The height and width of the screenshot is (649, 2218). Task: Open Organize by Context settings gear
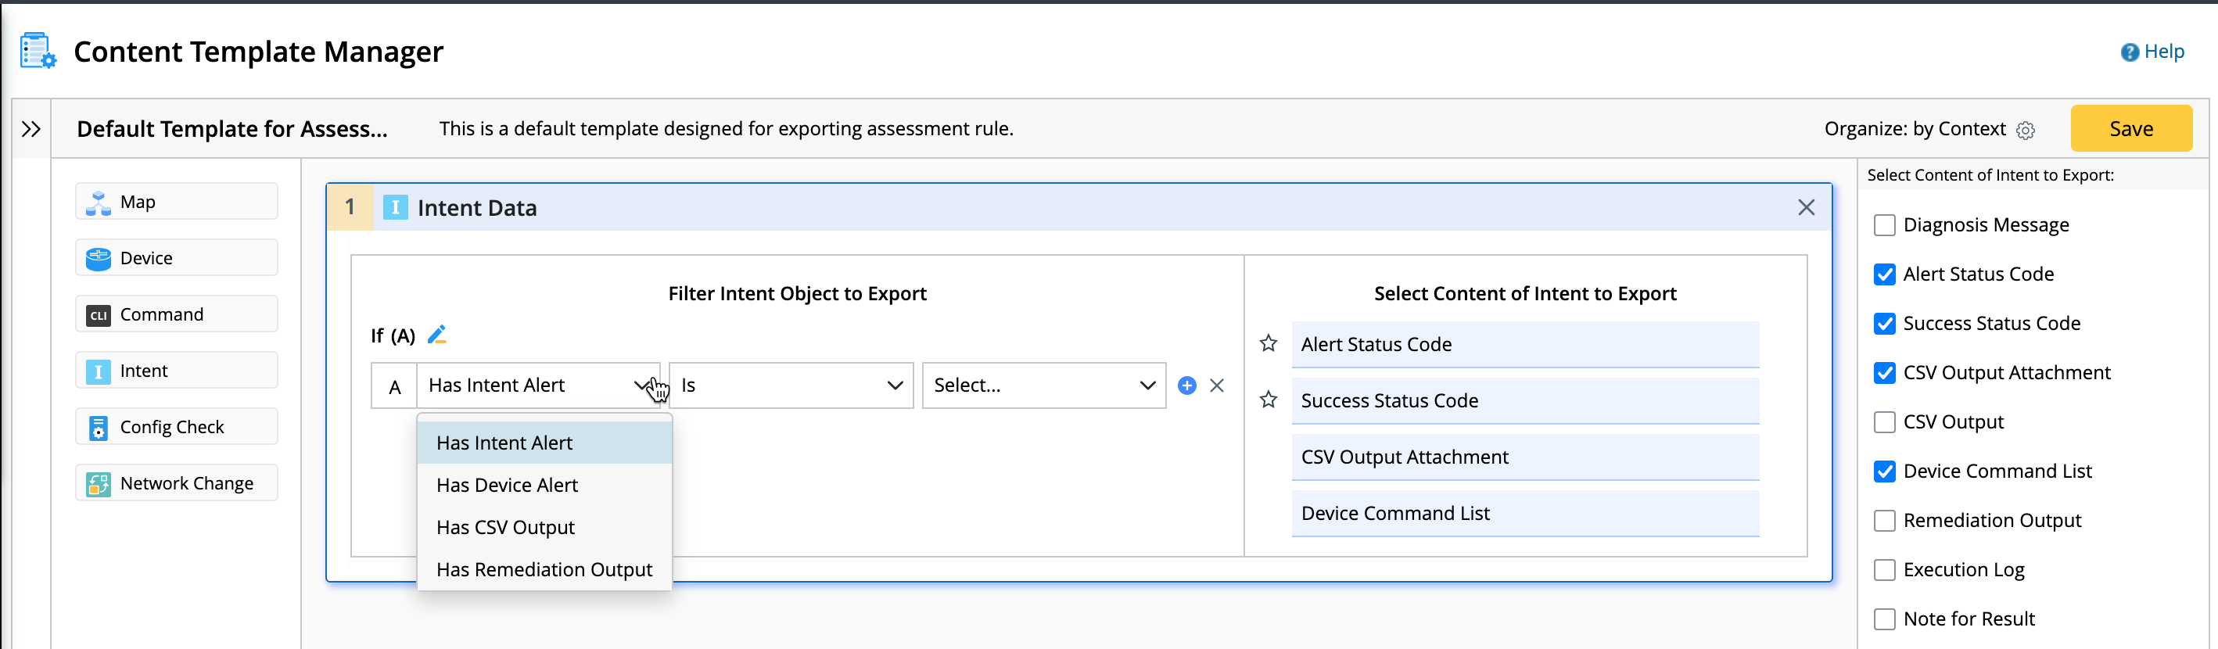(x=2025, y=130)
